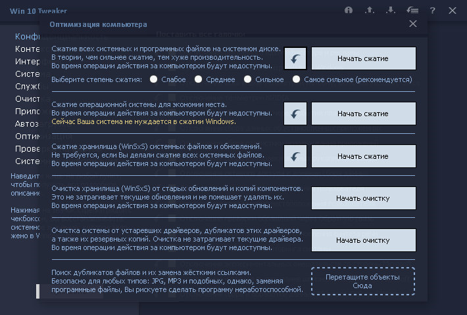467x315 pixels.
Task: Click the undo list icon in title bar
Action: (x=412, y=10)
